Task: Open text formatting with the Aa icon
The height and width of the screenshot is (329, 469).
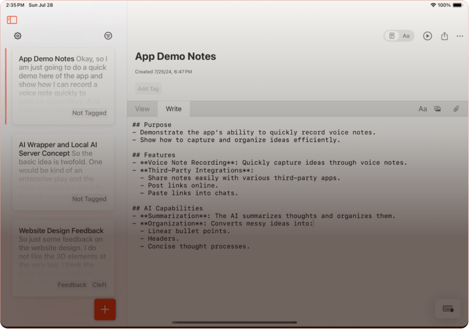Action: [x=423, y=109]
